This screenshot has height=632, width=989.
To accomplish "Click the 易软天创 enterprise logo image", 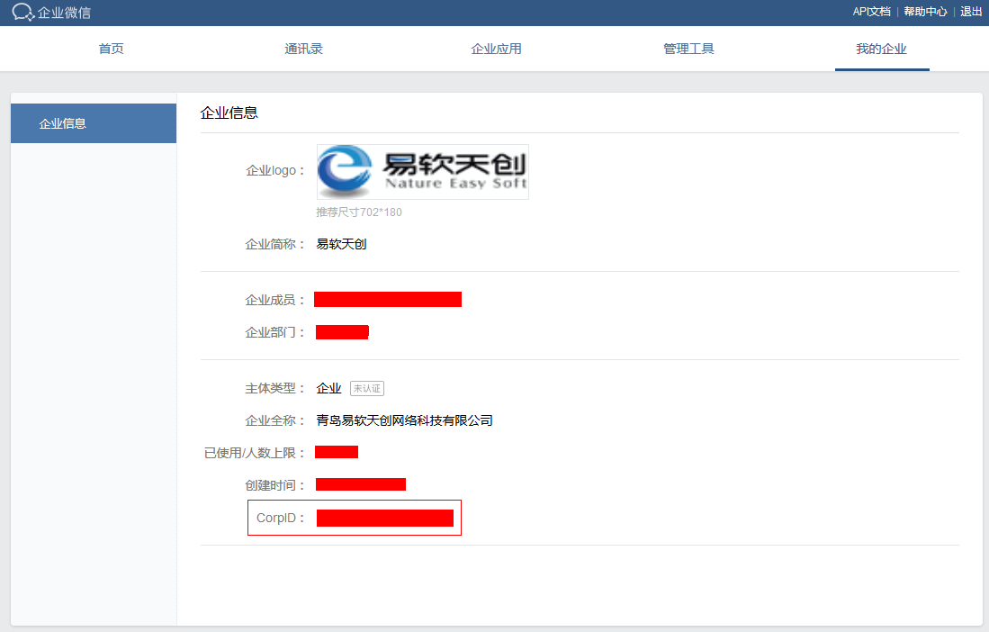I will 423,172.
